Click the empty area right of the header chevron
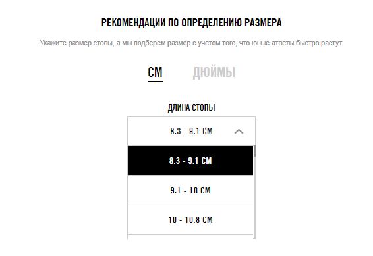The width and height of the screenshot is (373, 256). [250, 132]
